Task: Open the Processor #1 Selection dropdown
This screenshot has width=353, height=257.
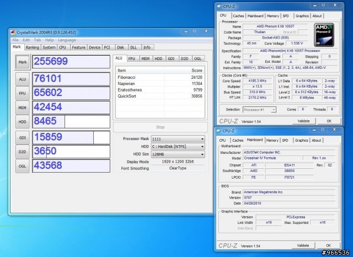Action: point(259,110)
